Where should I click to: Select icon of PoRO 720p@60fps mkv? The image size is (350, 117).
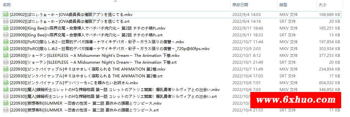coord(6,49)
